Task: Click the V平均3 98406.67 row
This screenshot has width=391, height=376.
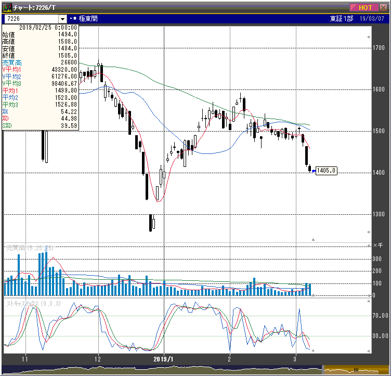Action: pyautogui.click(x=40, y=84)
